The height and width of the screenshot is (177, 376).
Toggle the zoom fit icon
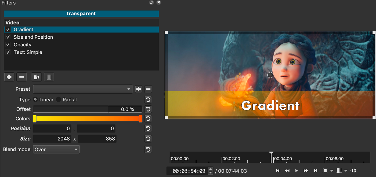325,171
